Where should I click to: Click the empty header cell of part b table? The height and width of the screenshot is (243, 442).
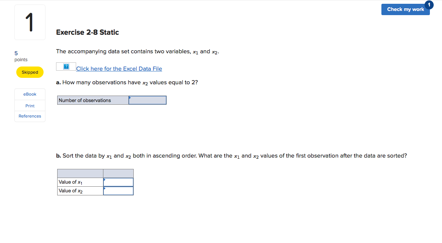coord(118,173)
